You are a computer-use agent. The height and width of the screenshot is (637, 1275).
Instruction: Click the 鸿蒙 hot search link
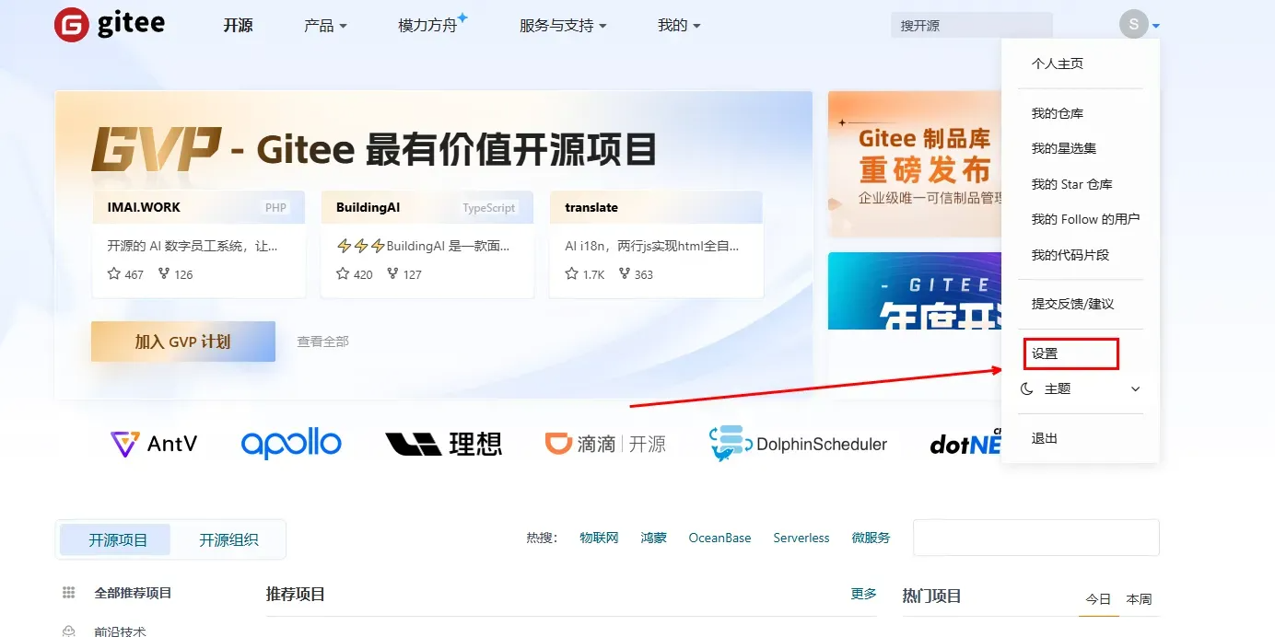654,538
